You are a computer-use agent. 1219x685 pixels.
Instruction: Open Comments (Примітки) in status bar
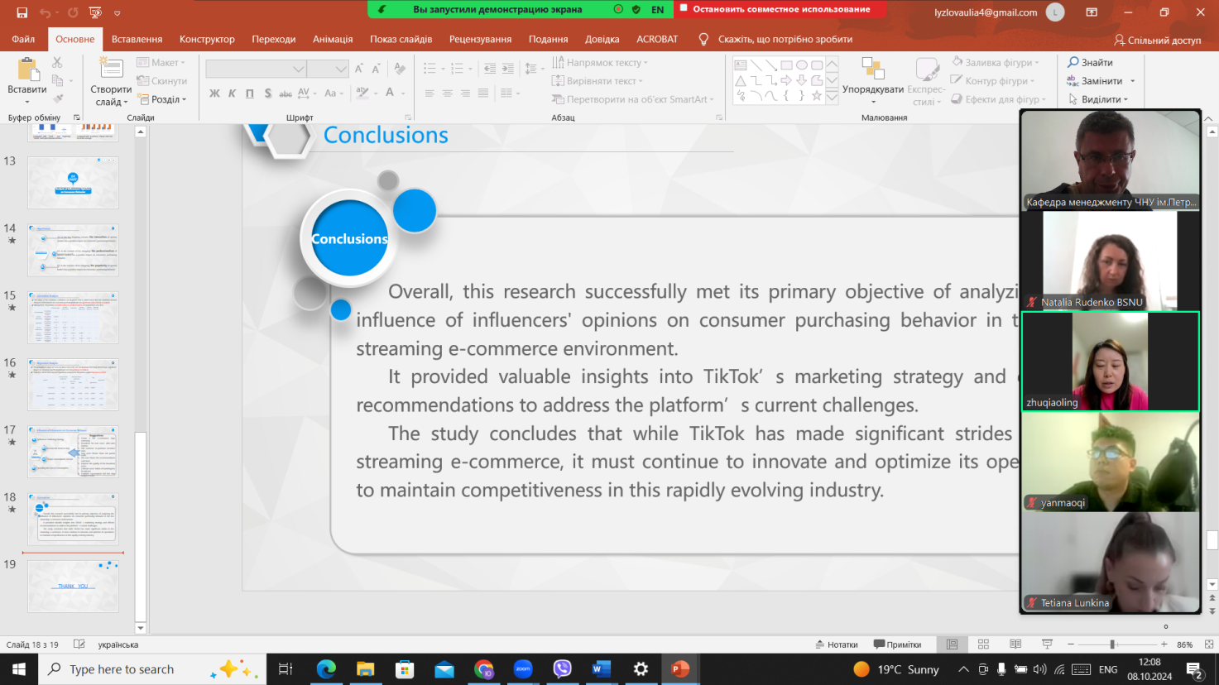(898, 644)
